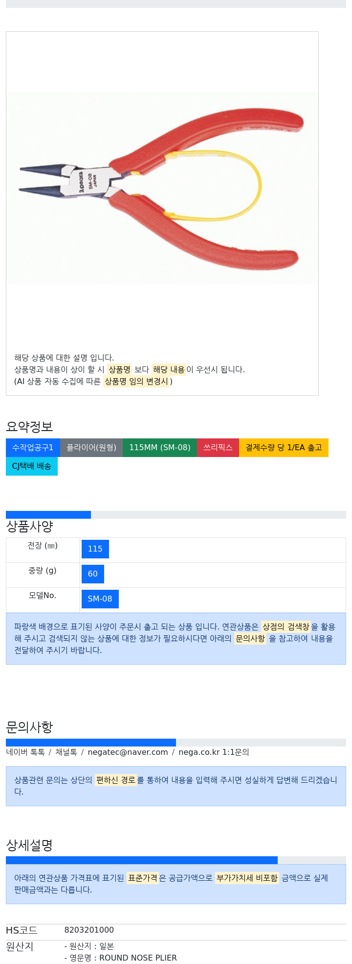Open the 채널톡 inquiry link
The width and height of the screenshot is (352, 964).
(66, 752)
